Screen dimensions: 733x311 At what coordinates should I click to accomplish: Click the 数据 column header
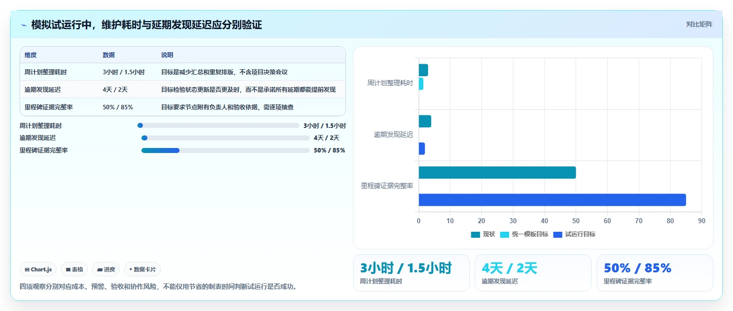109,55
